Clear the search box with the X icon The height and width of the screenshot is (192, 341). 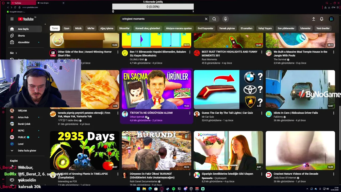point(206,19)
